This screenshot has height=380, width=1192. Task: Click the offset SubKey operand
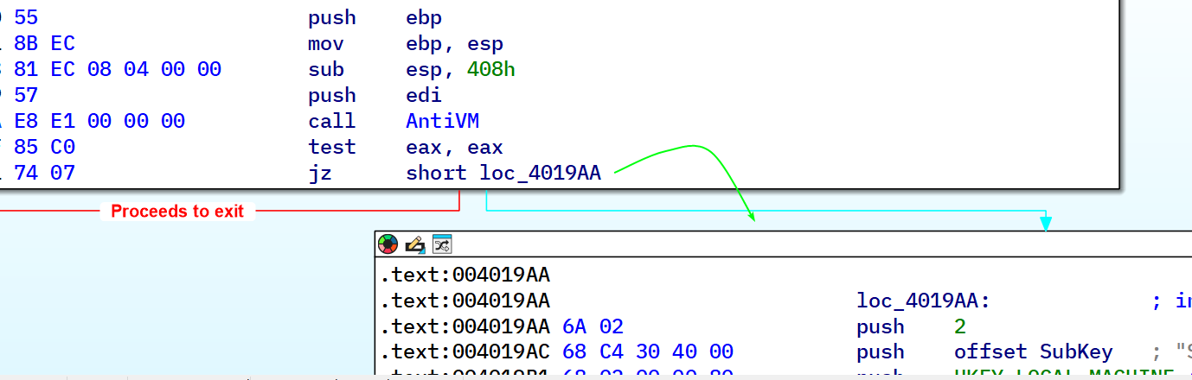tap(1033, 352)
